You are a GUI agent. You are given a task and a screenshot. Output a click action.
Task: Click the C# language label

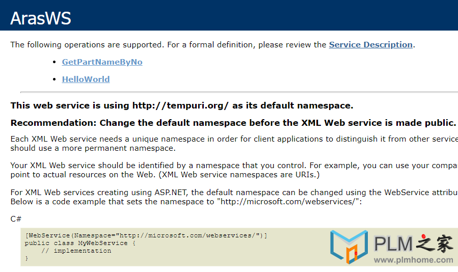16,219
